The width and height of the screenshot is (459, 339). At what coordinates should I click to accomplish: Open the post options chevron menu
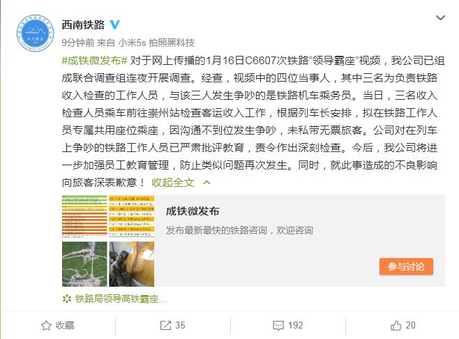(440, 18)
